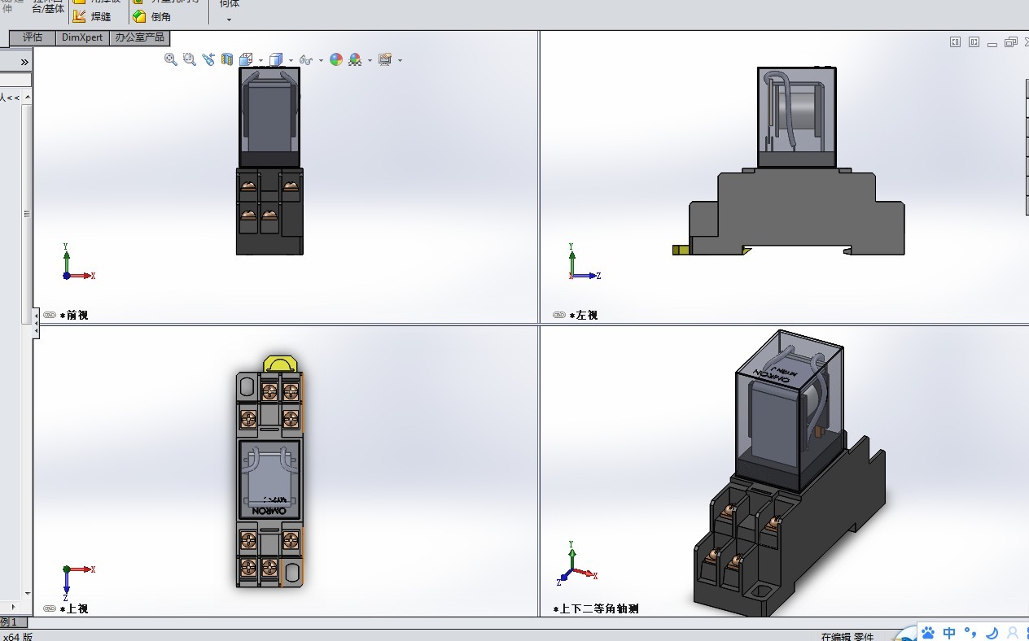This screenshot has height=641, width=1029.
Task: Open the View Orientation dropdown arrow
Action: [261, 60]
